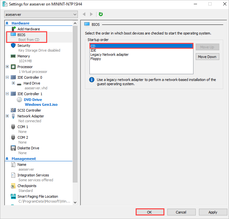Viewport: 229px width, 219px height.
Task: Go to next settings page arrow
Action: point(91,14)
